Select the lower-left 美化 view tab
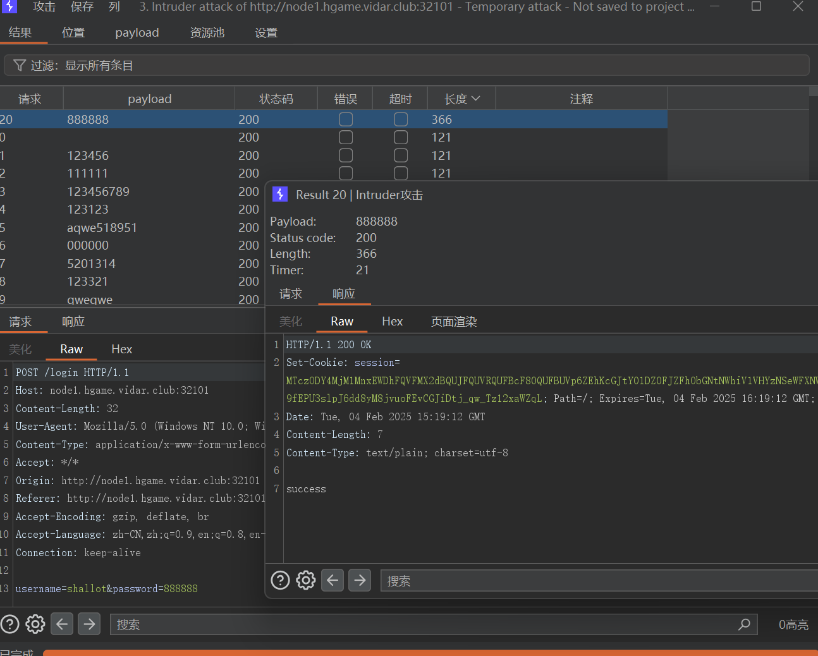This screenshot has height=656, width=818. tap(20, 349)
